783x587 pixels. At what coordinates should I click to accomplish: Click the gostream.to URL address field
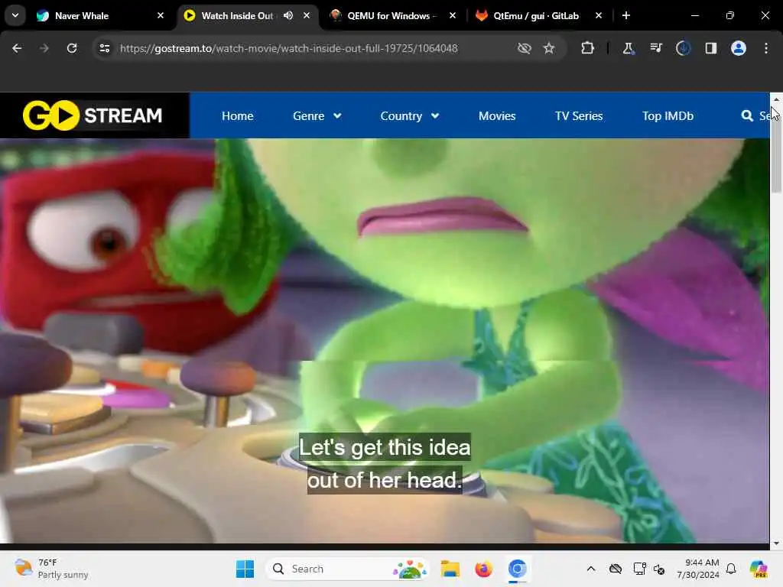click(x=288, y=48)
